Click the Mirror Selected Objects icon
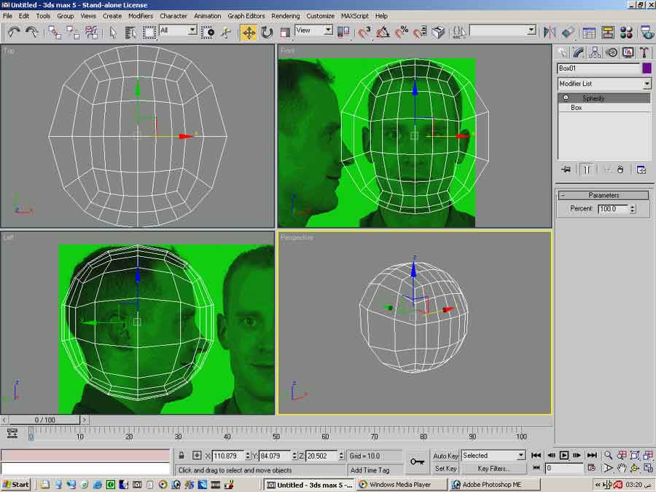 (549, 32)
